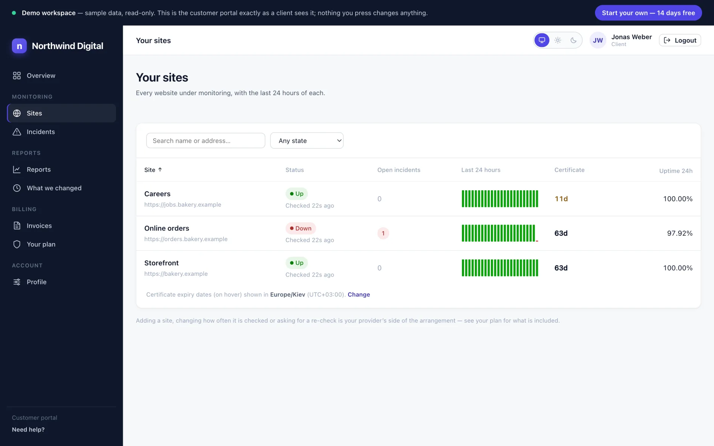
Task: Click the Logout button
Action: pos(680,40)
